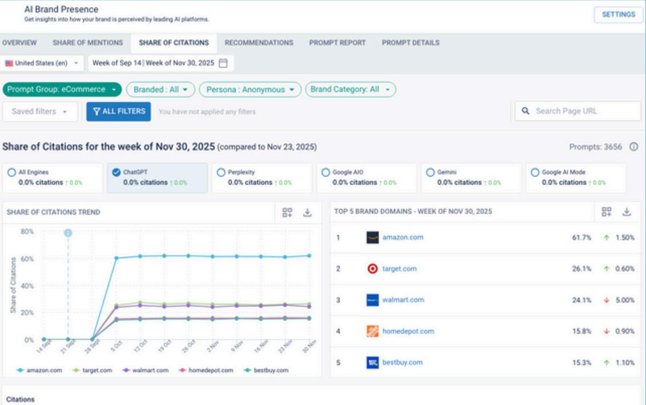
Task: Click the red down arrow in walmart.com row
Action: (x=607, y=300)
